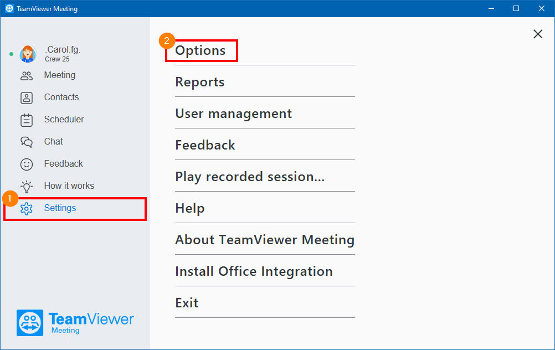Screen dimensions: 555x350
Task: Click the .Carol.fg. account name
Action: pos(63,49)
